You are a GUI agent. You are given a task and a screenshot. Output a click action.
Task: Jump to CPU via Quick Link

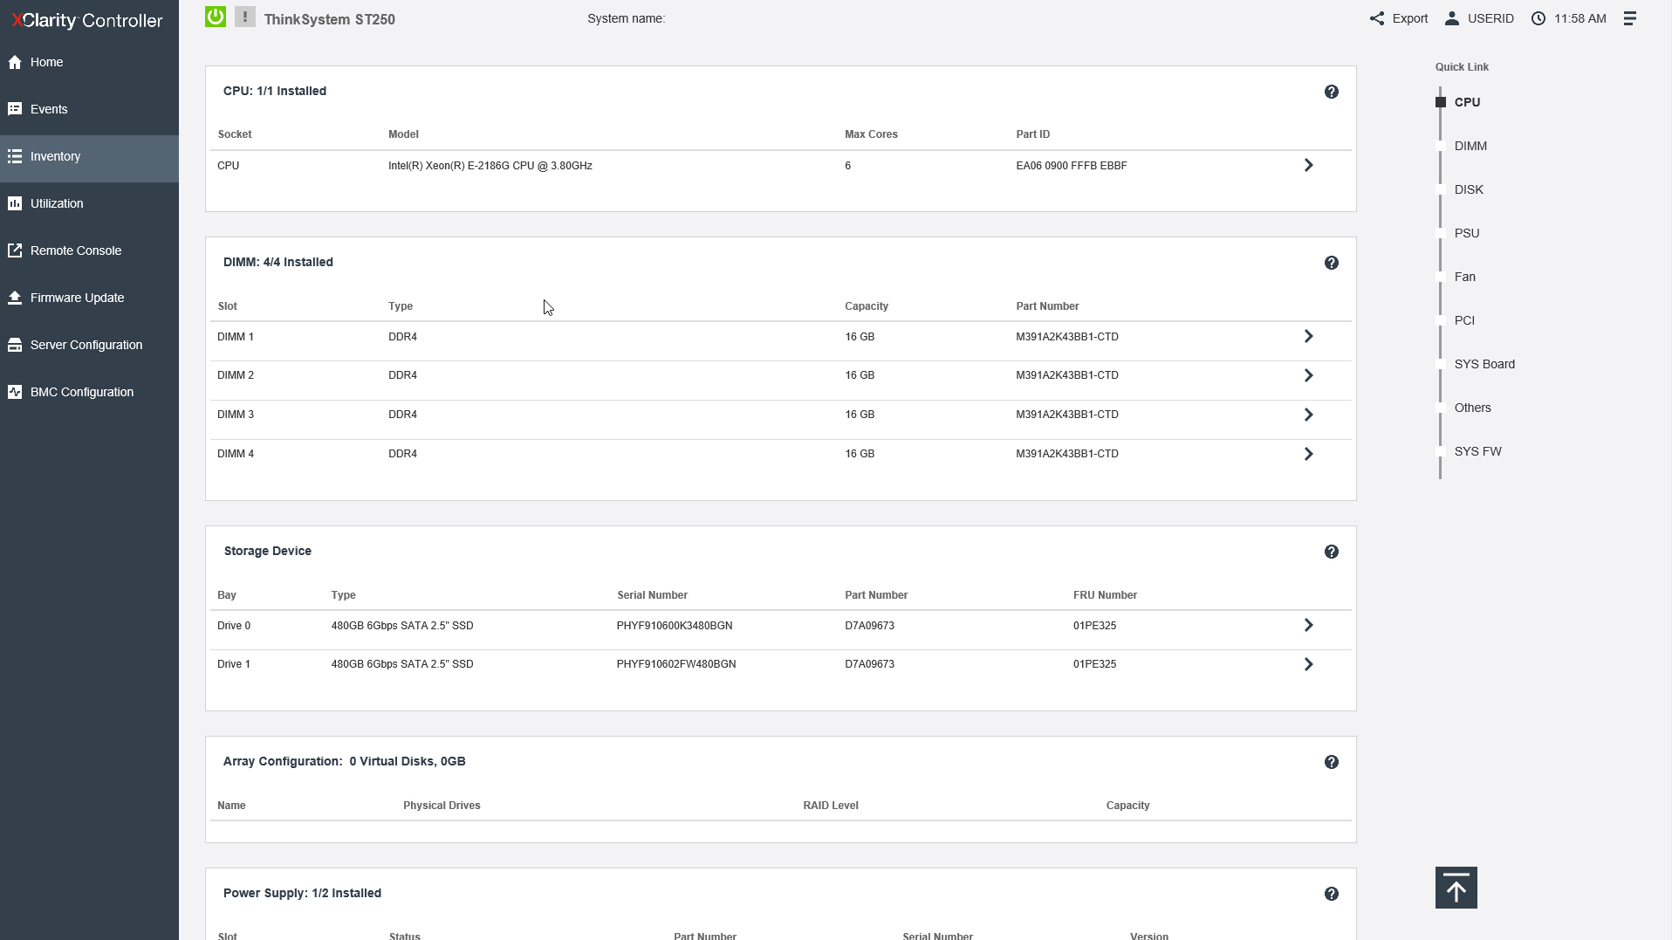[1467, 102]
